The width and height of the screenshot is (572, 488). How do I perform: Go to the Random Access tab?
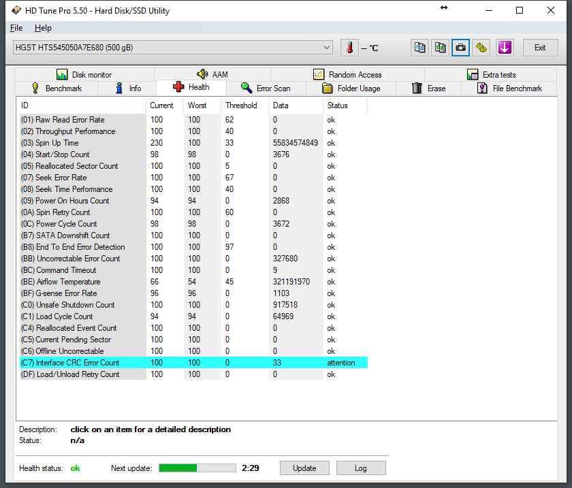(347, 75)
